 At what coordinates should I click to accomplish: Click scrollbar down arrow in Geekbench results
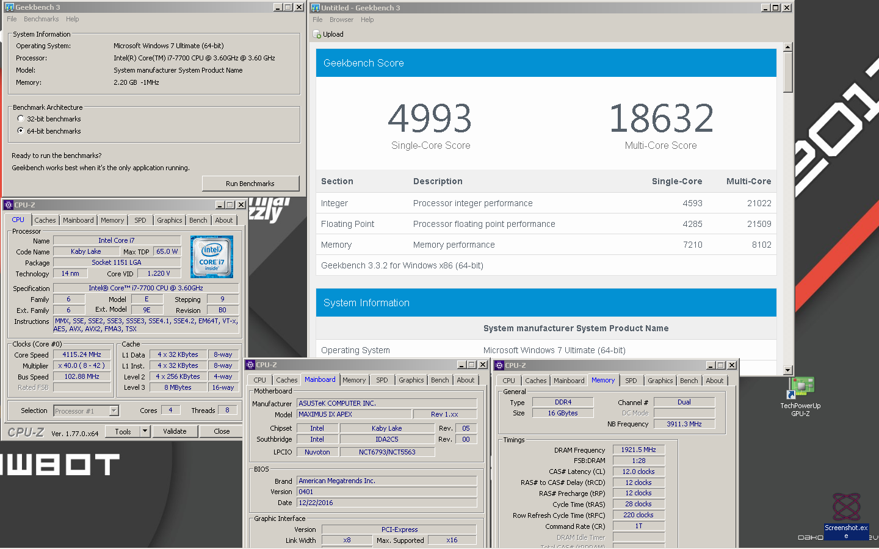tap(788, 370)
